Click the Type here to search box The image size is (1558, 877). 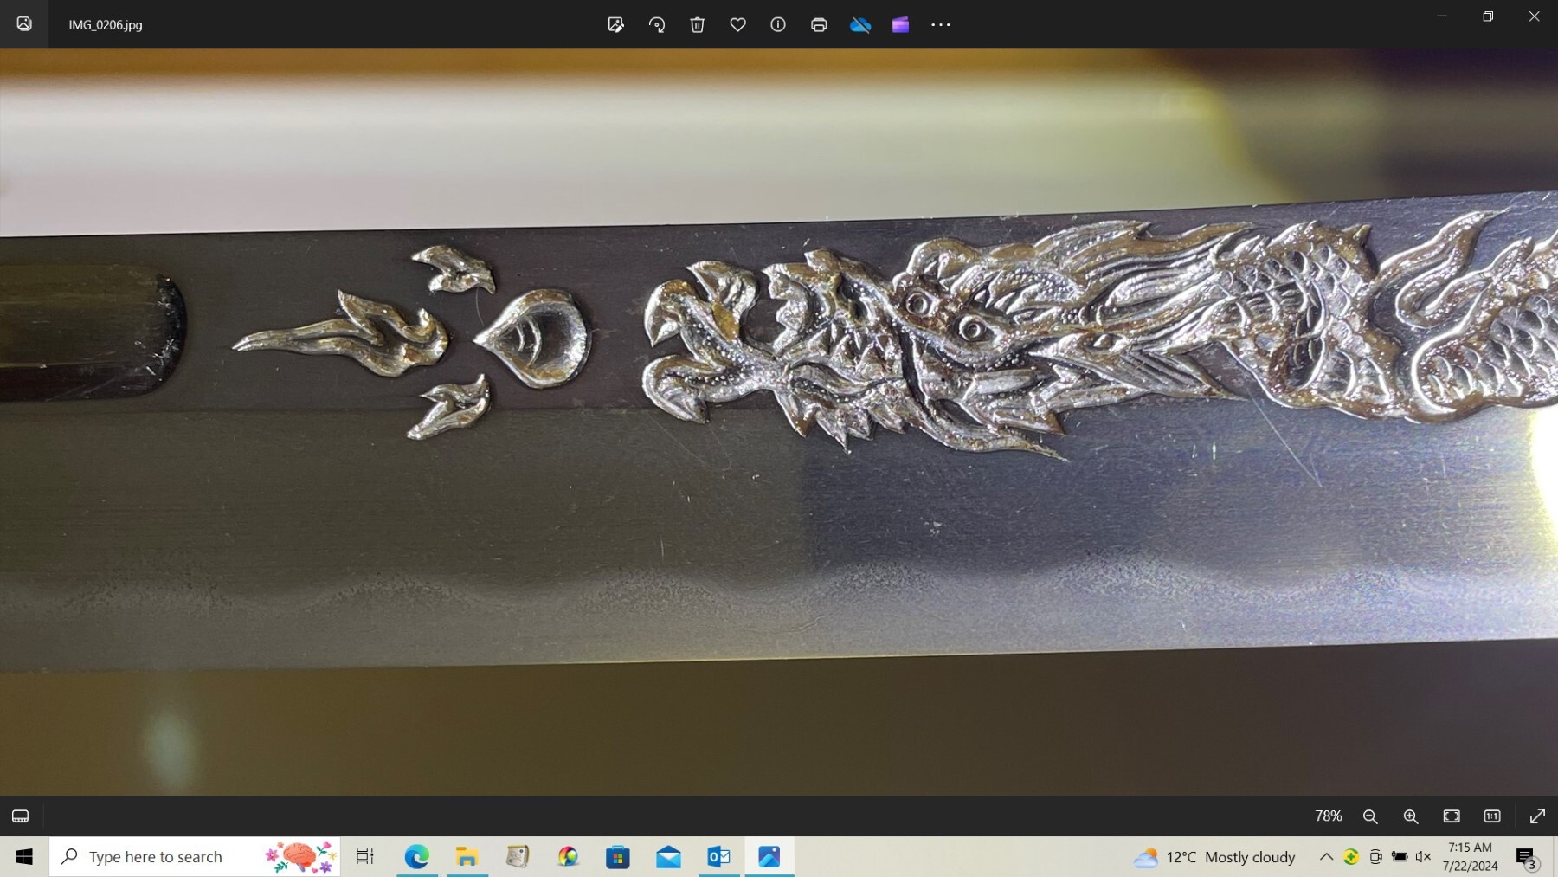195,856
